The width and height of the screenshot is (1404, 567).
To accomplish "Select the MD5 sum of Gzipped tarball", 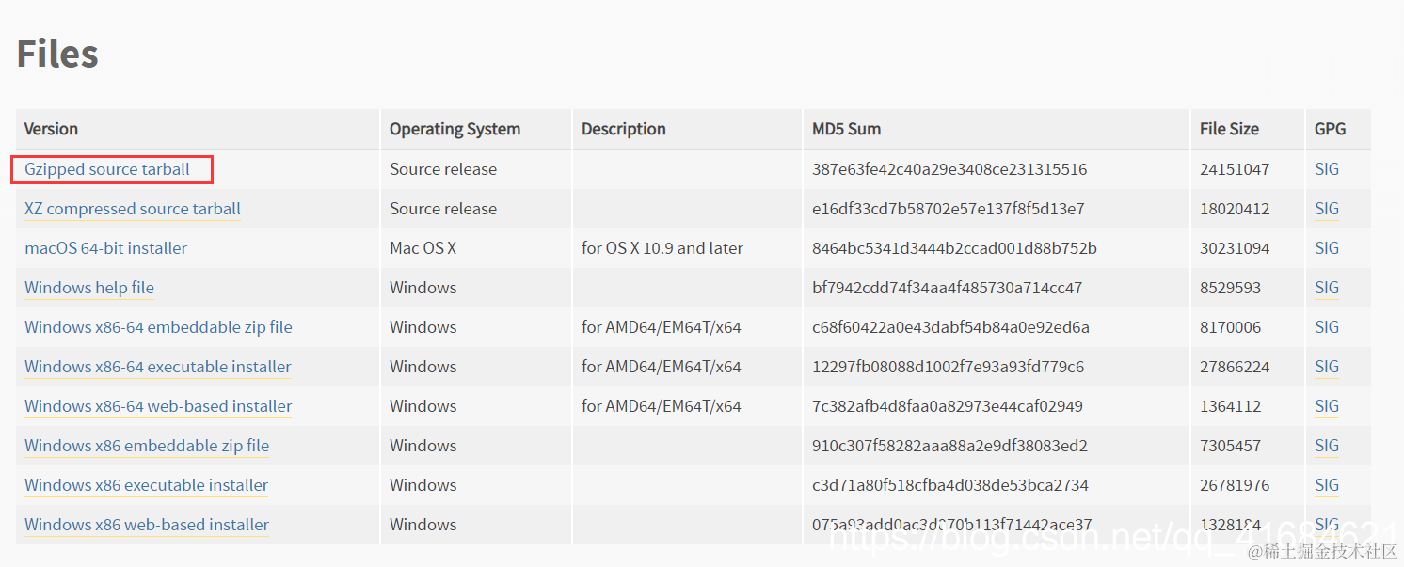I will point(949,169).
